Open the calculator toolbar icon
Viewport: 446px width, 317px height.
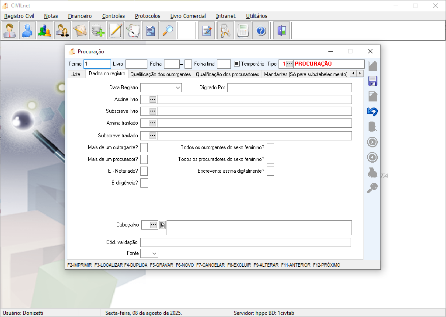pos(243,31)
